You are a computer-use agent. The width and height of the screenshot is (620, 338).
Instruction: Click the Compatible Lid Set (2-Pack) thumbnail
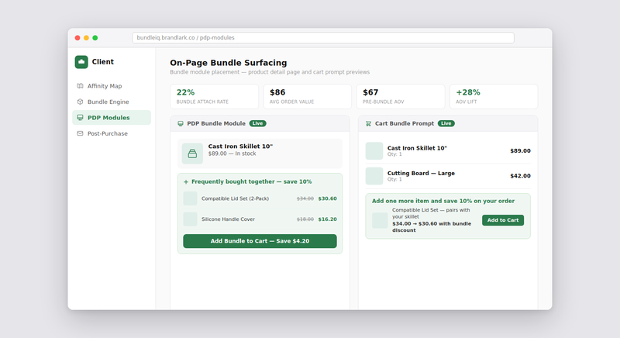tap(190, 198)
